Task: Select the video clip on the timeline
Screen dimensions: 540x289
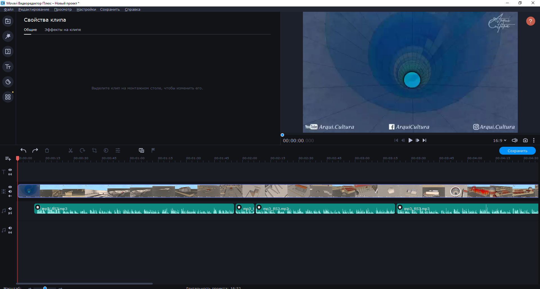Action: pos(278,191)
